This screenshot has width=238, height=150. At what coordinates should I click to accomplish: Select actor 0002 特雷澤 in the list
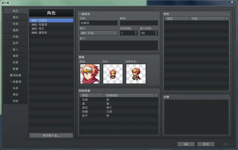(x=51, y=24)
